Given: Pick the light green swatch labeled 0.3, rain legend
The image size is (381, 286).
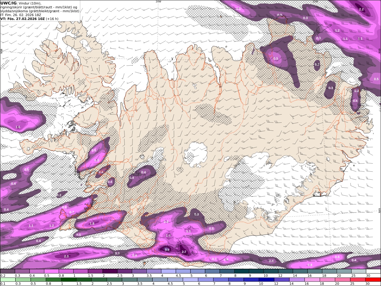Looking at the screenshot, I should pos(23,280).
